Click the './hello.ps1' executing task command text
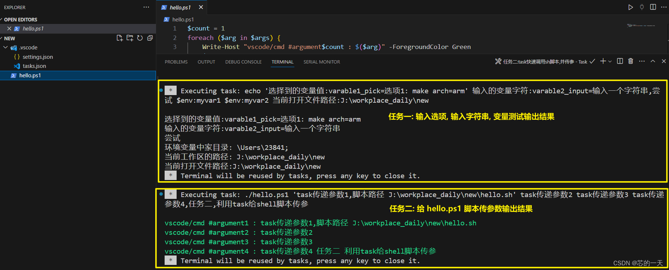Image resolution: width=669 pixels, height=270 pixels. [x=266, y=195]
